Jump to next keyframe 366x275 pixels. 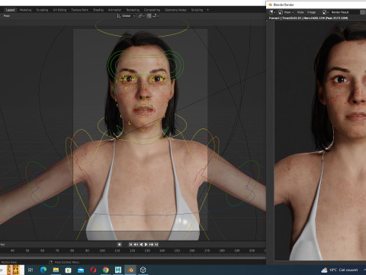click(x=152, y=244)
